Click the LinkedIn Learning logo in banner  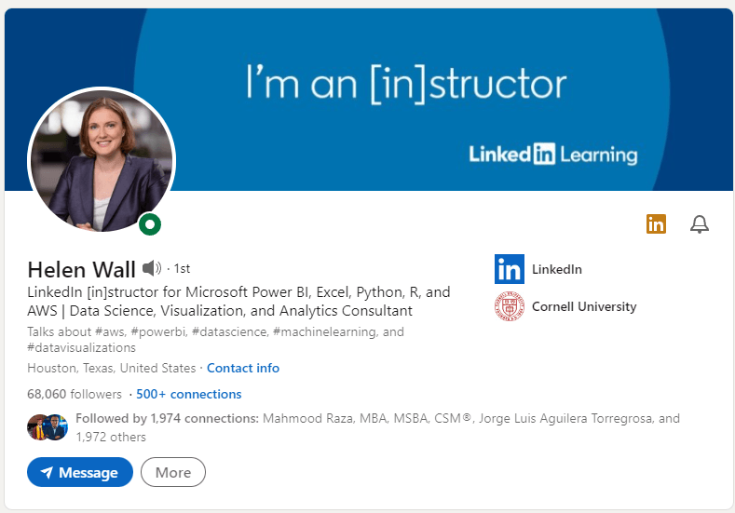(553, 155)
